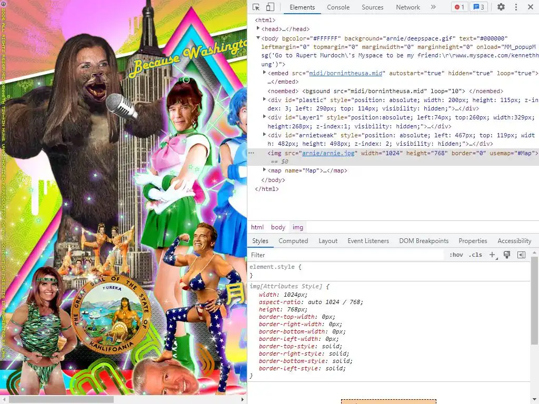Screen dimensions: 539x404
Task: Click the Styles pane vertical scrollbar thumb
Action: pyautogui.click(x=534, y=300)
